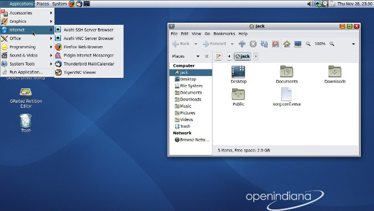Open the Go menu in file manager
Viewport: 374px width, 211px height.
coord(207,34)
